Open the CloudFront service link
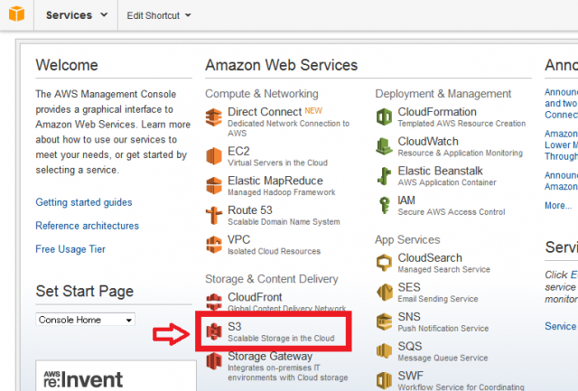The width and height of the screenshot is (578, 391). [255, 297]
